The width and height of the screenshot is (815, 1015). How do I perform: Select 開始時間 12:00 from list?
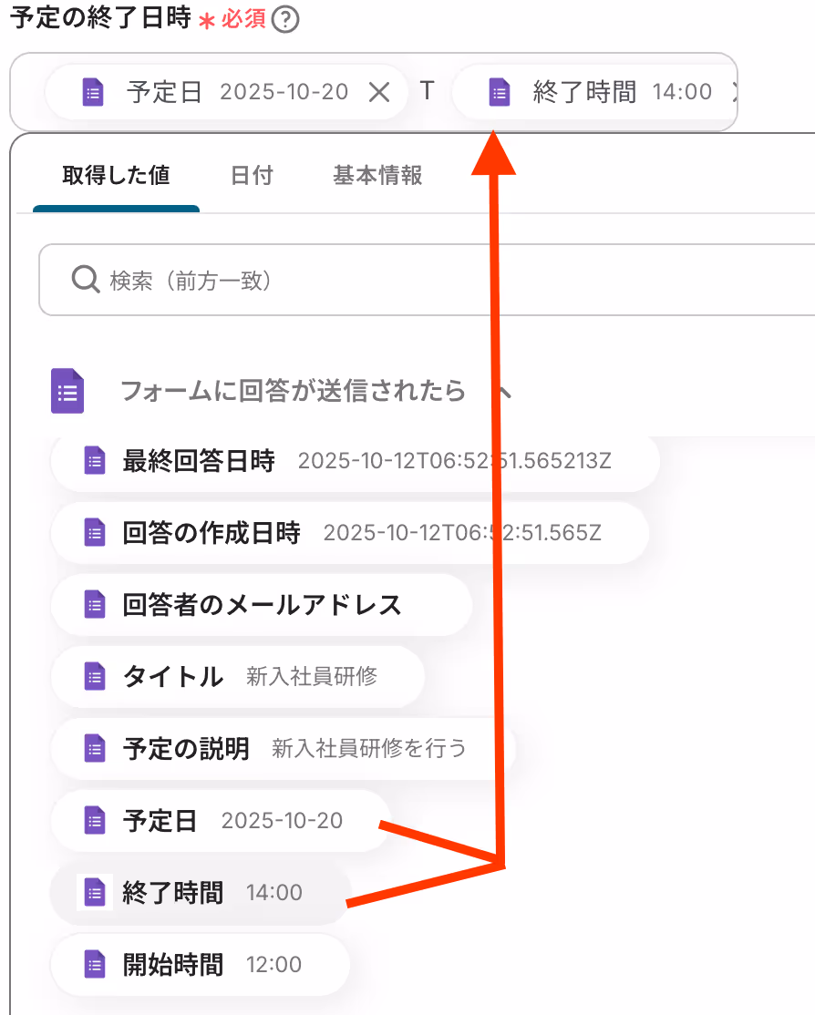coord(201,965)
